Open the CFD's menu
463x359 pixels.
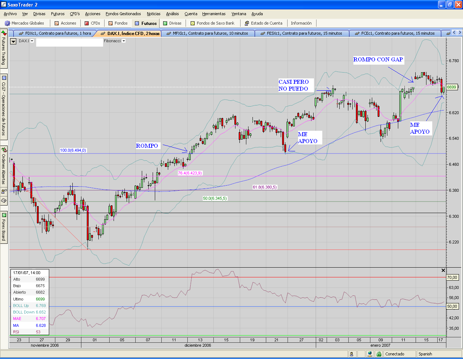point(75,14)
